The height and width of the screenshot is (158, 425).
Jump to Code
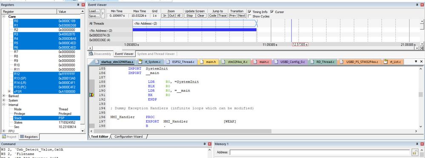[213, 16]
